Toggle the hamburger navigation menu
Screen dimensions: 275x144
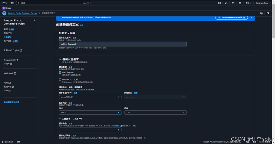(4, 13)
